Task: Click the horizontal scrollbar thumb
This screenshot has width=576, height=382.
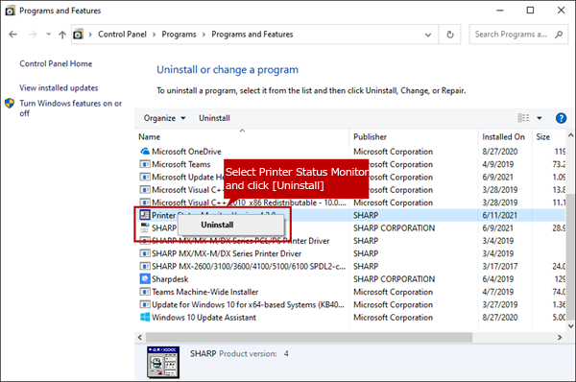Action: [x=309, y=337]
